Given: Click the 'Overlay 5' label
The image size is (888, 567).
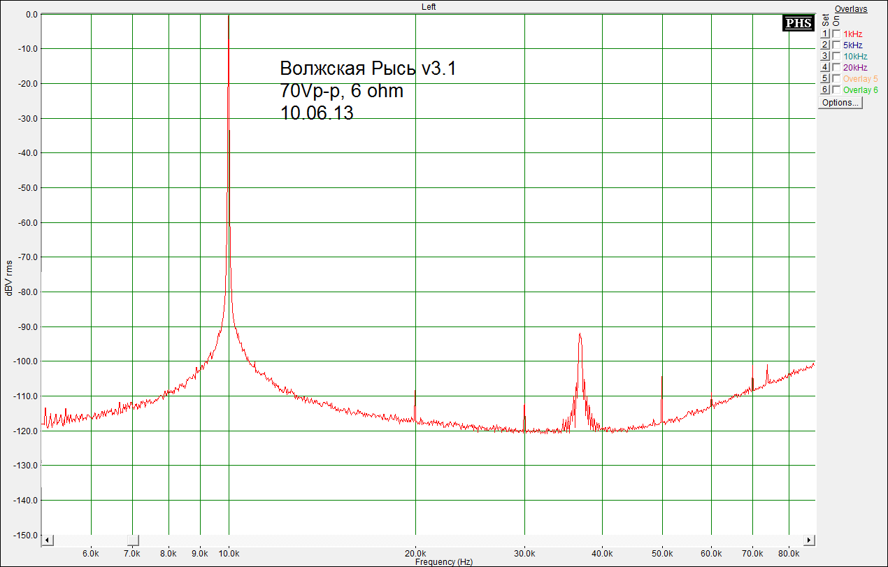Looking at the screenshot, I should pos(860,79).
